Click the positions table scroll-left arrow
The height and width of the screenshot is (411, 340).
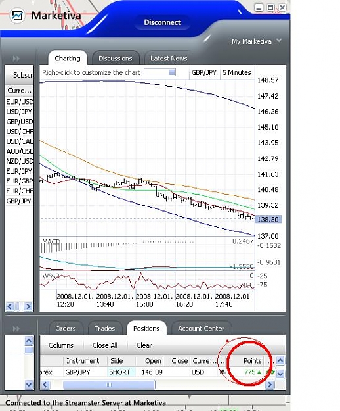pos(45,385)
